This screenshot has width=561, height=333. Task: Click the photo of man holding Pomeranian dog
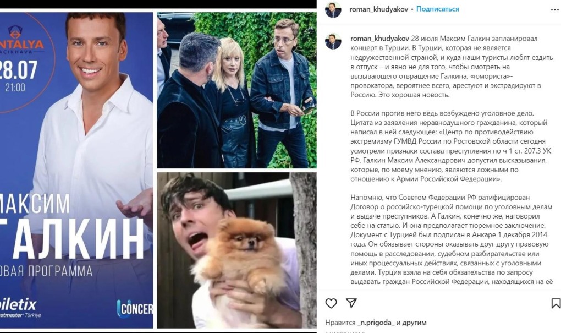237,250
